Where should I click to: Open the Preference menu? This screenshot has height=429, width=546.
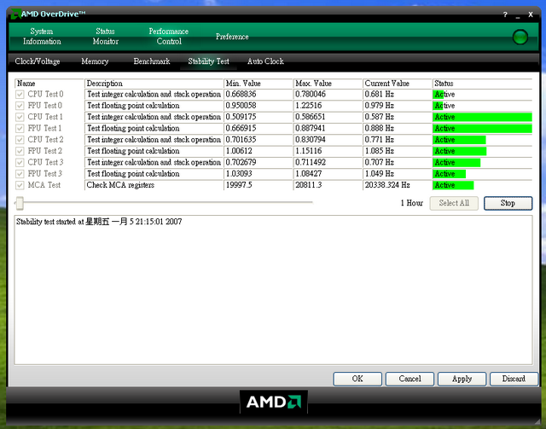(232, 37)
